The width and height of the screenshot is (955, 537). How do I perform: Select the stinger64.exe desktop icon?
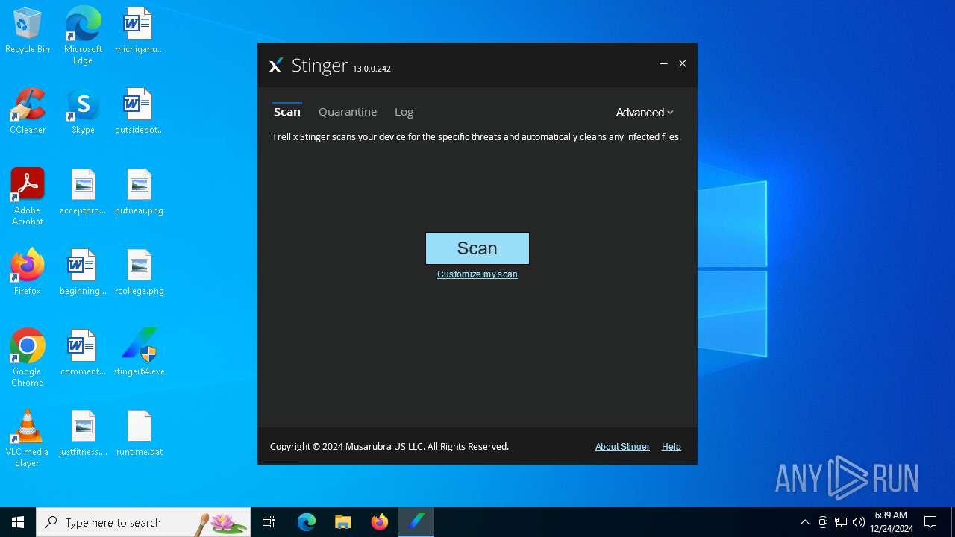pos(139,354)
